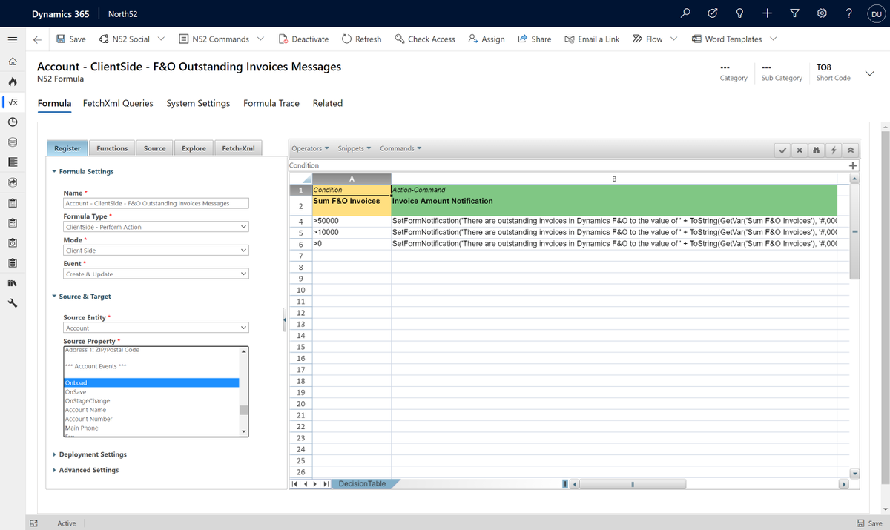This screenshot has height=530, width=890.
Task: Expand the Advanced Settings section
Action: coord(85,470)
